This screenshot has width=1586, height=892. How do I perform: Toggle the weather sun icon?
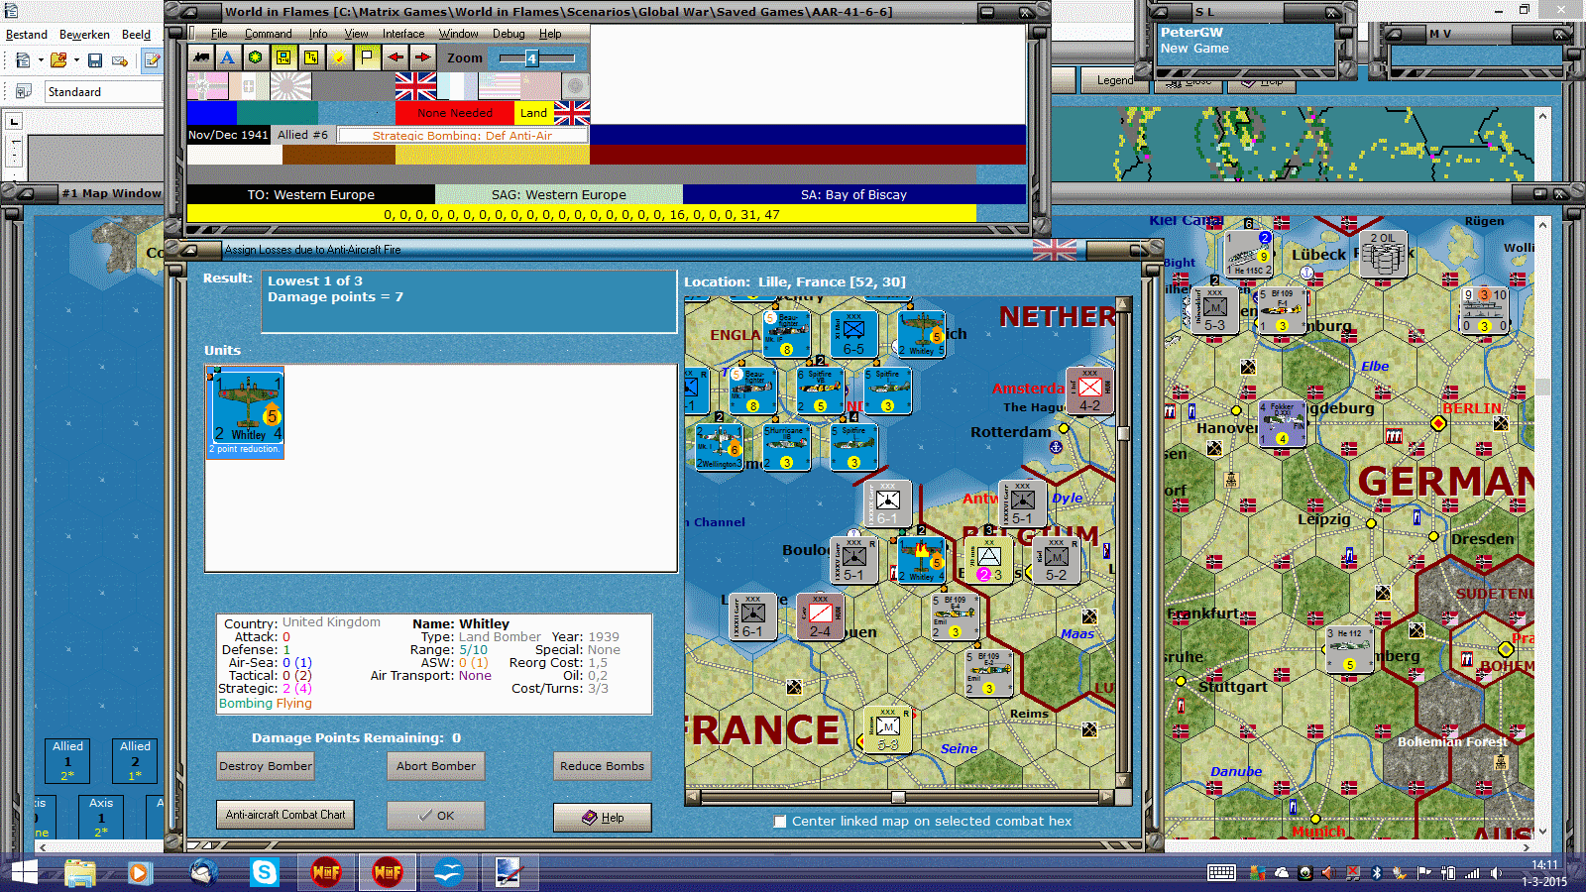pos(339,57)
